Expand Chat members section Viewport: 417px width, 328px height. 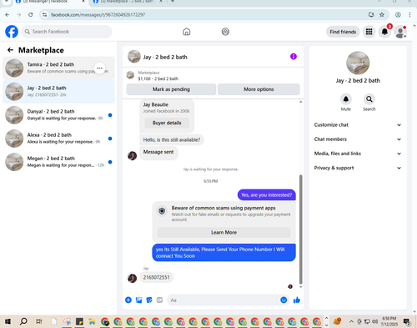[358, 139]
